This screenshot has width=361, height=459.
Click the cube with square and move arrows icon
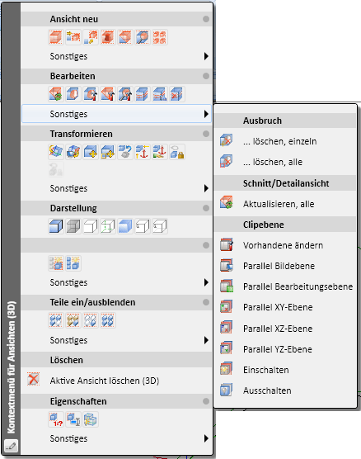click(x=108, y=152)
